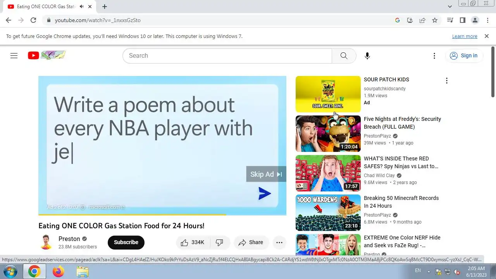496x279 pixels.
Task: Open EXTREME One Color NERF video title
Action: coord(402,241)
